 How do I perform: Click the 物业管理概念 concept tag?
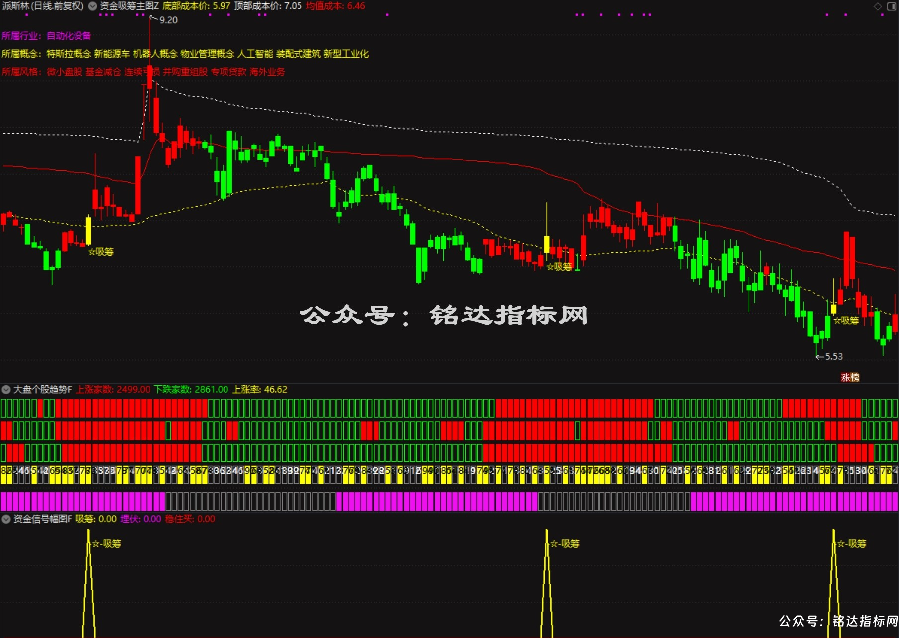(207, 54)
